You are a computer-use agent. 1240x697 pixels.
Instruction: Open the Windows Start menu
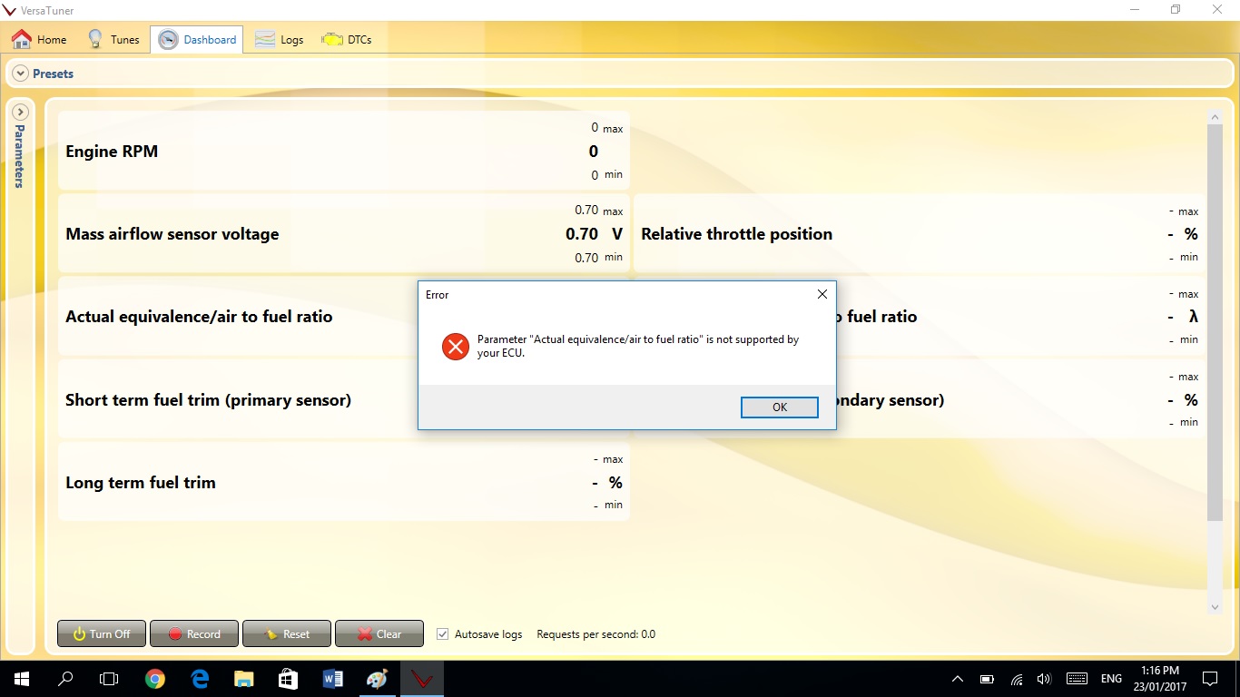(x=22, y=679)
